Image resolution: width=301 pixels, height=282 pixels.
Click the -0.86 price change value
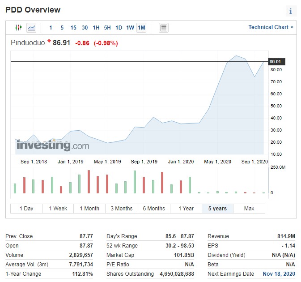(82, 43)
